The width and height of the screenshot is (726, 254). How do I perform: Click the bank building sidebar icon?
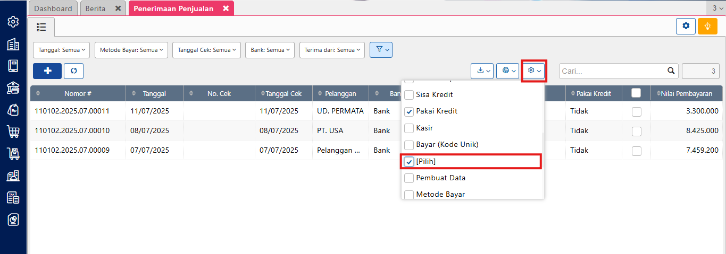pos(13,88)
